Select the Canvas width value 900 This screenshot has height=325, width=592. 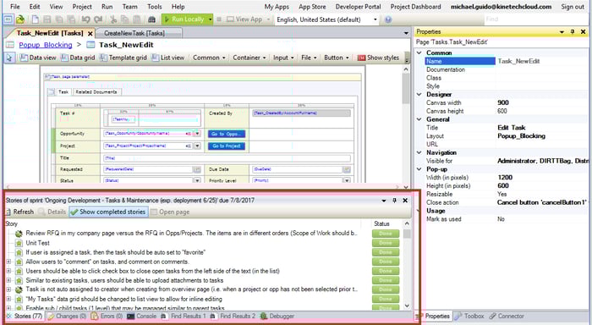tap(503, 102)
